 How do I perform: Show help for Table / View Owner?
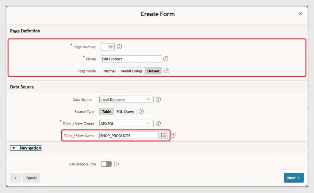(158, 123)
